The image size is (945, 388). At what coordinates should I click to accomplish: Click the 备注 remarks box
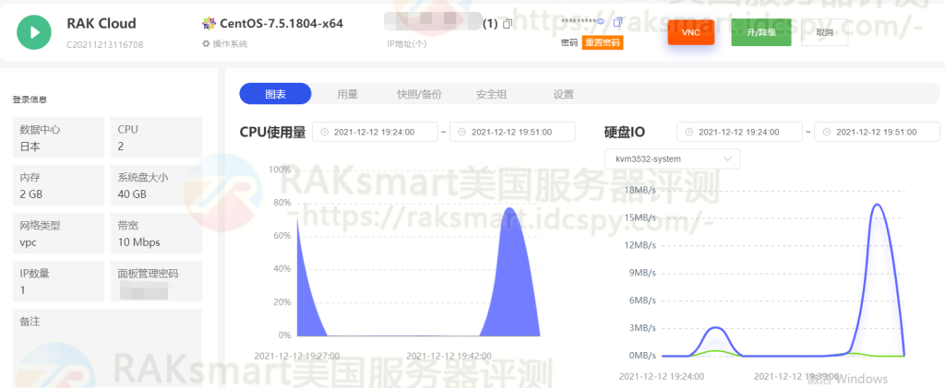pos(107,347)
